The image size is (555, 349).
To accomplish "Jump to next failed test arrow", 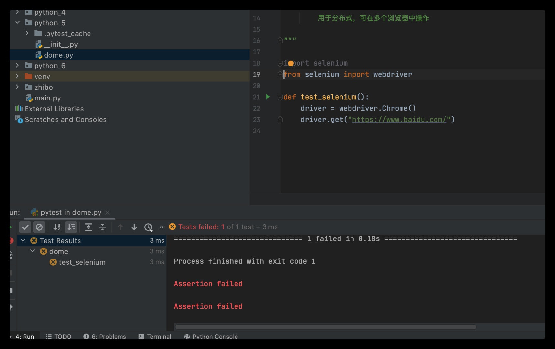I will pyautogui.click(x=134, y=227).
